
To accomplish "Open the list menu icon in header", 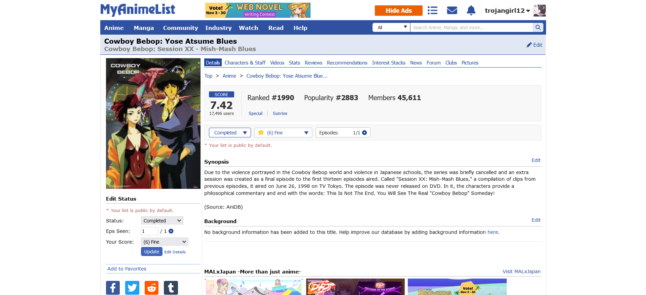I will click(432, 10).
